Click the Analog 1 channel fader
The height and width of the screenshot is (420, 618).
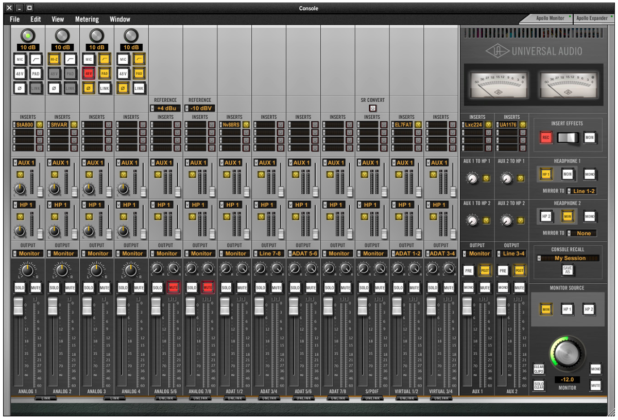[x=18, y=307]
